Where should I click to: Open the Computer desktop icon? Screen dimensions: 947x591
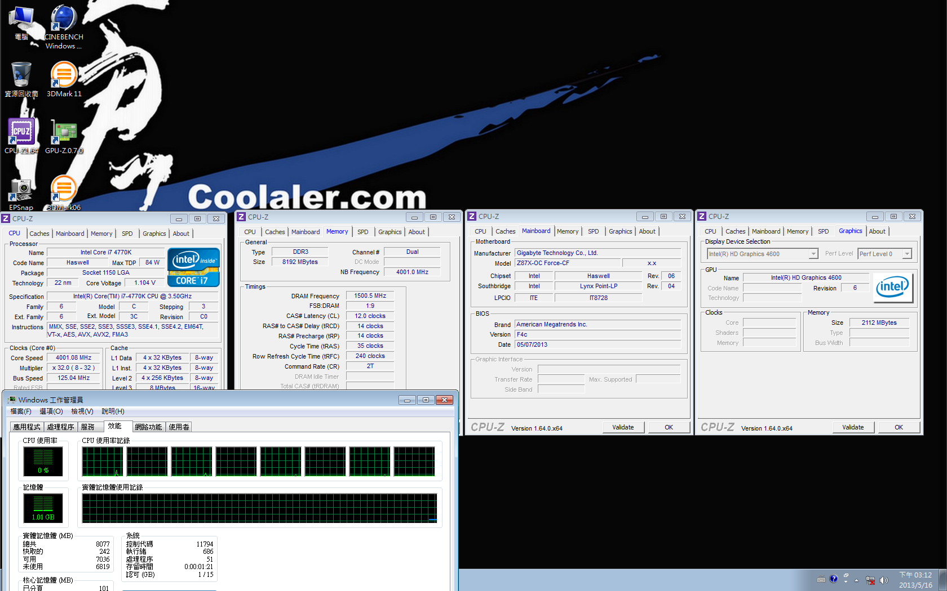(21, 23)
